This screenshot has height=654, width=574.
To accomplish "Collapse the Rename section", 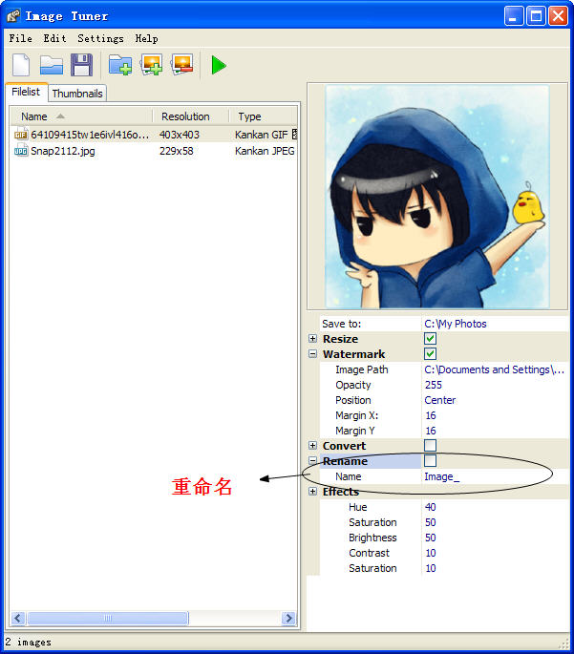I will (x=313, y=460).
